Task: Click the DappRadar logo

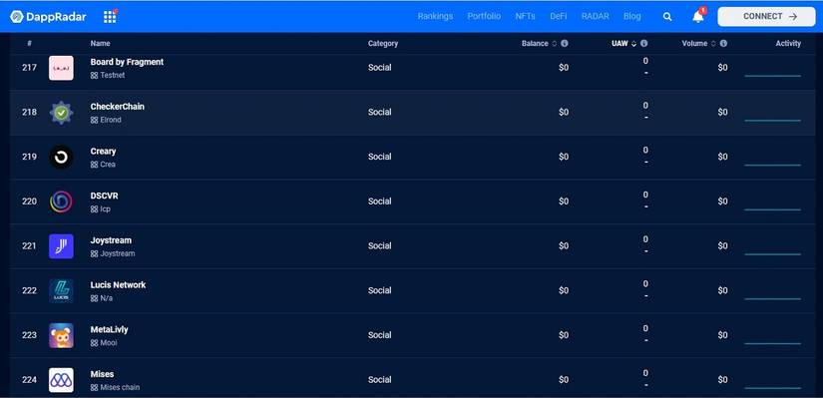Action: click(48, 17)
